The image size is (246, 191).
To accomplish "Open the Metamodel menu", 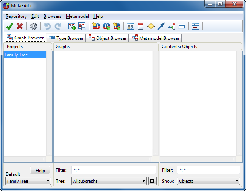I will [x=77, y=16].
